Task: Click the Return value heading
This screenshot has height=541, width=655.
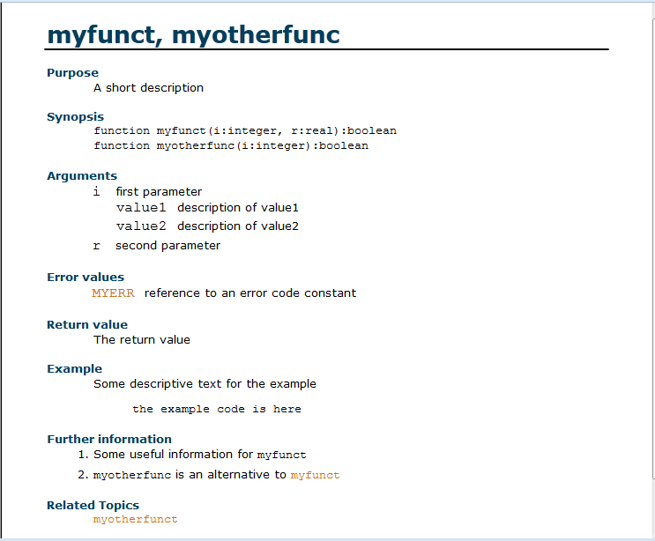Action: [x=86, y=324]
